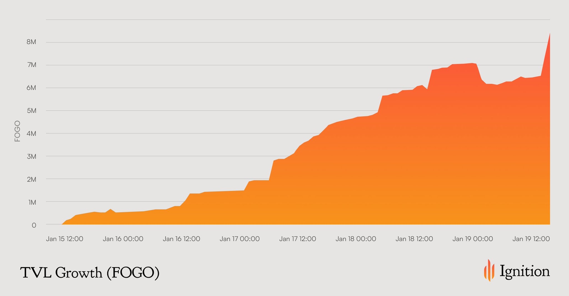569x296 pixels.
Task: Click the vertical FOGO y-axis label
Action: (x=18, y=131)
